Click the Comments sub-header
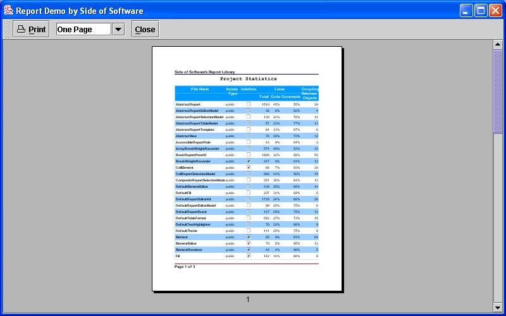506x316 pixels. tap(291, 97)
